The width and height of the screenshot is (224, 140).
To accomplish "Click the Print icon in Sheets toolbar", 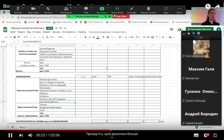I will [x=15, y=37].
